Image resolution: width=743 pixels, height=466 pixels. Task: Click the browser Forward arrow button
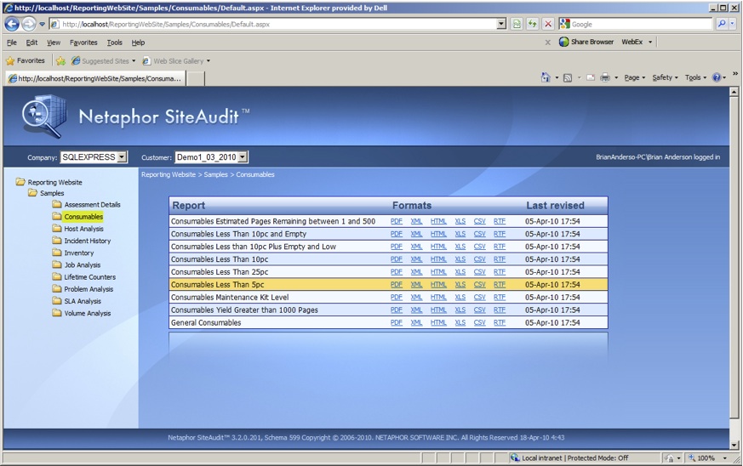[x=29, y=24]
